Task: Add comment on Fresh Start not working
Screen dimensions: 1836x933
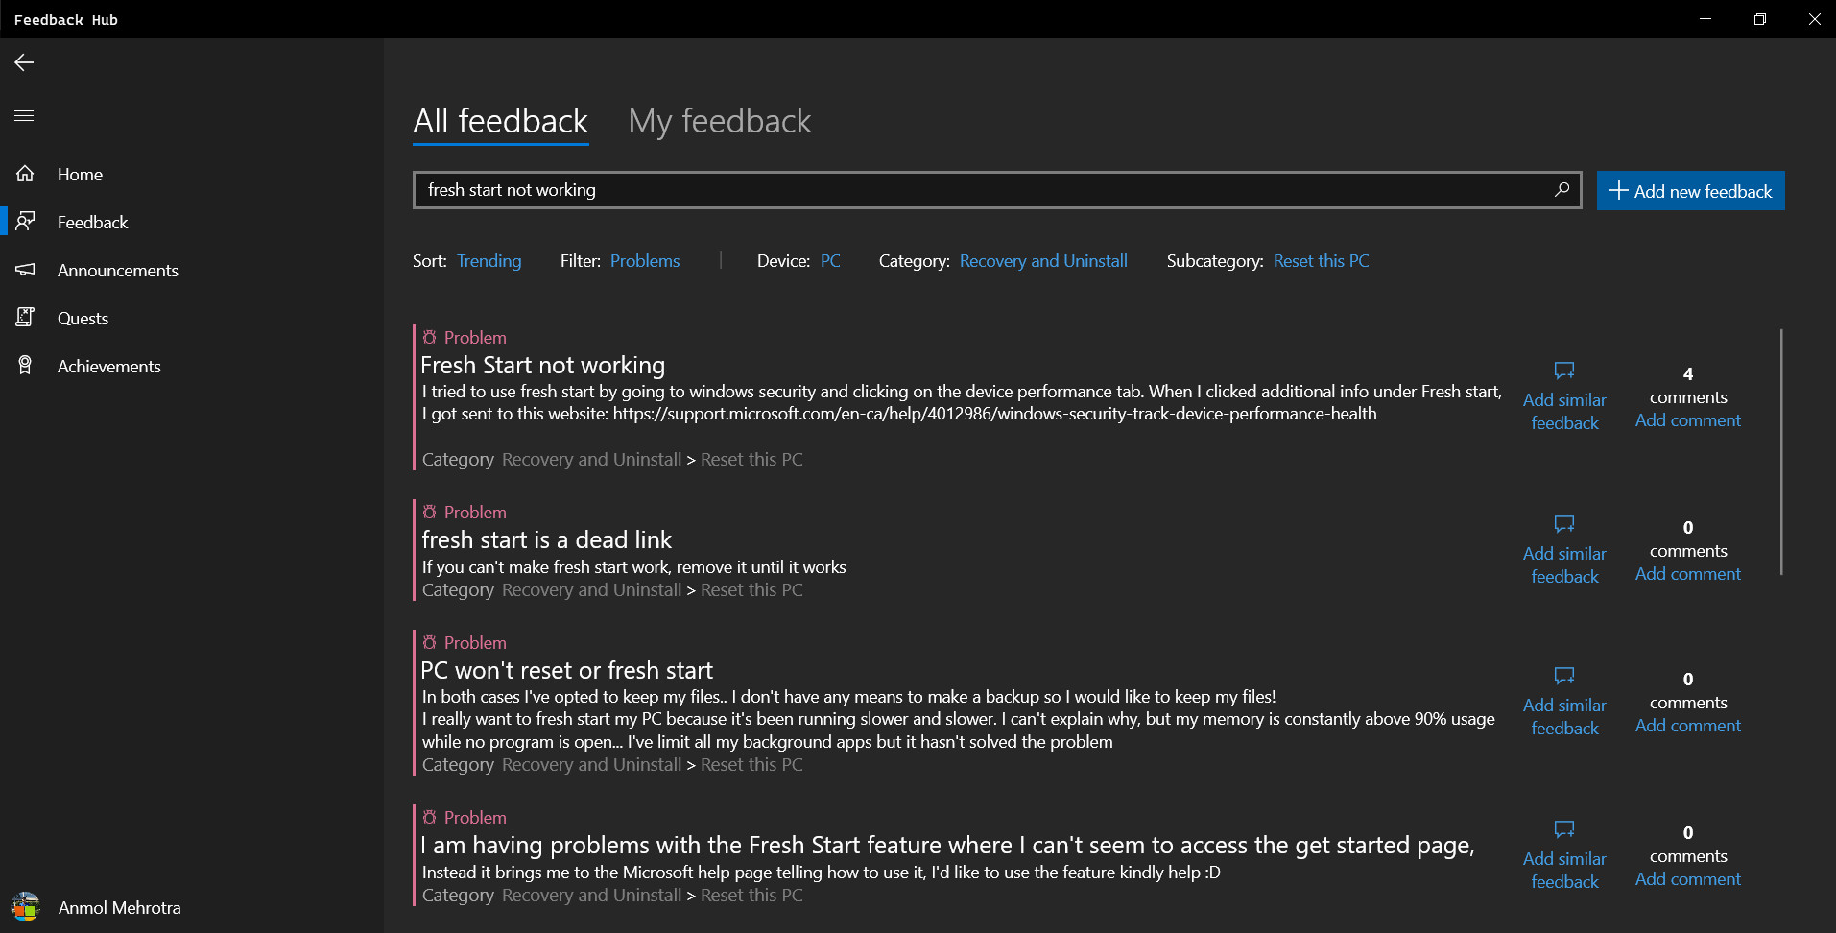Action: (x=1687, y=420)
